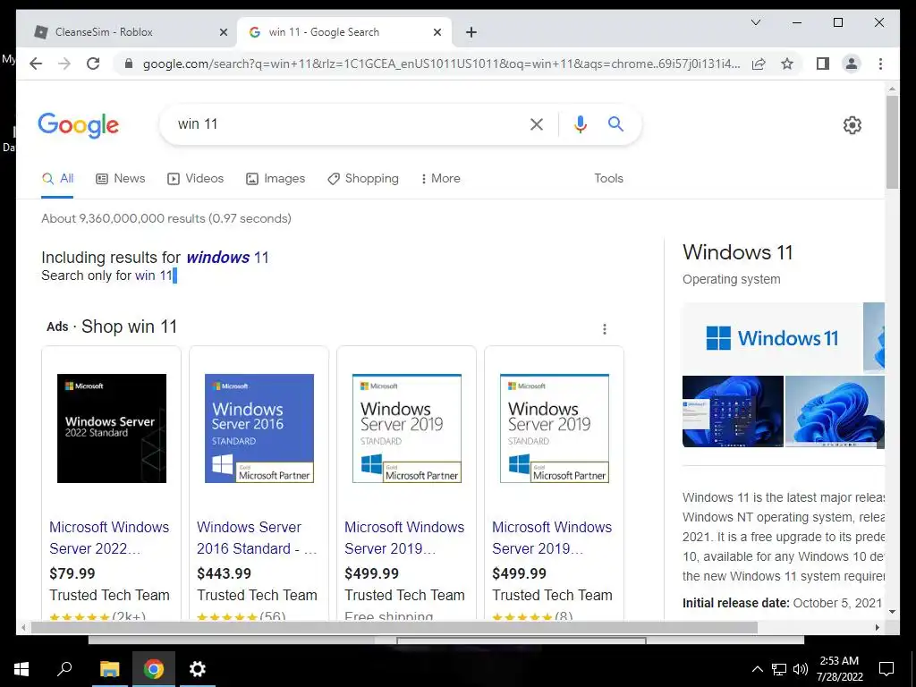Select the win 11 - Google Search tab
This screenshot has height=687, width=916.
tap(344, 32)
